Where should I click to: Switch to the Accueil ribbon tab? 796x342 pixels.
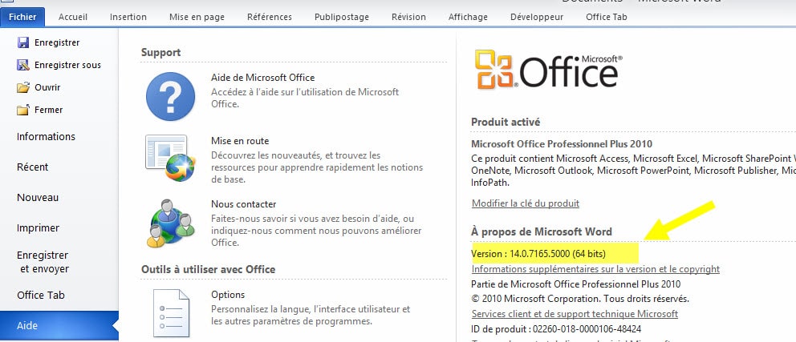(73, 16)
